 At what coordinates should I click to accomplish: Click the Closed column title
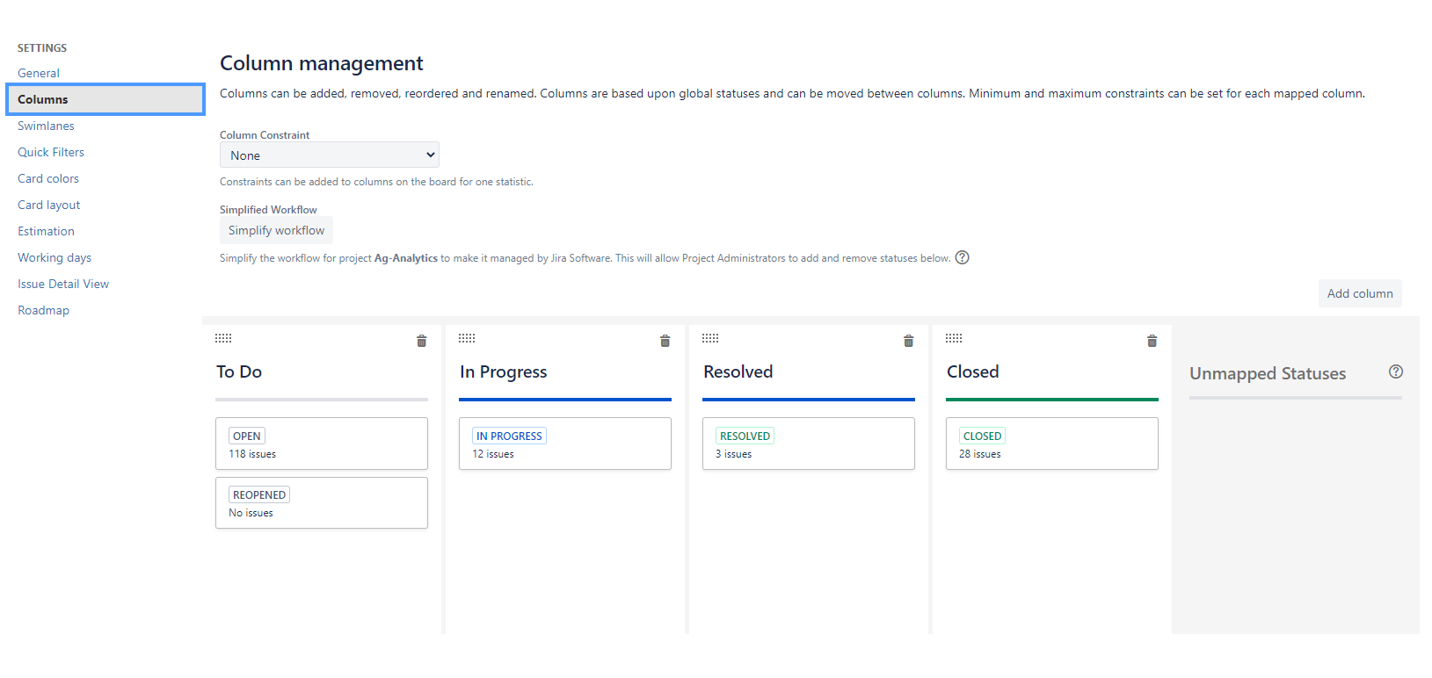973,371
